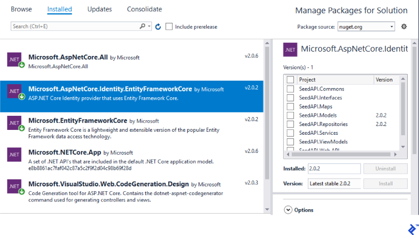
Task: Enable the Include prerelease checkbox
Action: pyautogui.click(x=169, y=27)
